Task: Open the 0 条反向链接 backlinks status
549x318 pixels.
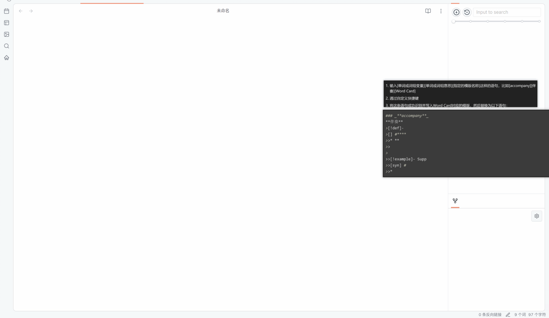Action: pyautogui.click(x=490, y=314)
